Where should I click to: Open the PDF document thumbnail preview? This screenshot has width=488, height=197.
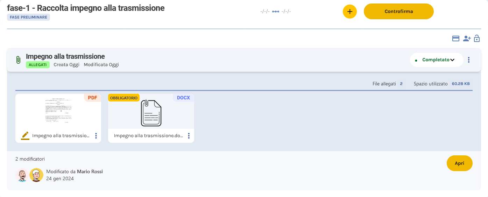(58, 111)
